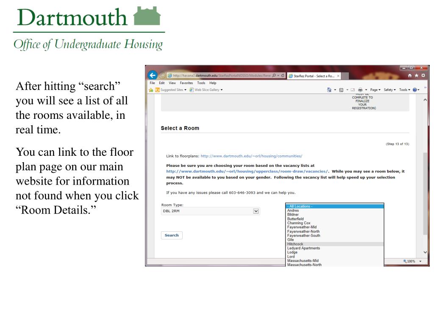Screen dimensions: 434x326
Task: Open the browser Home icon
Action: pos(410,76)
